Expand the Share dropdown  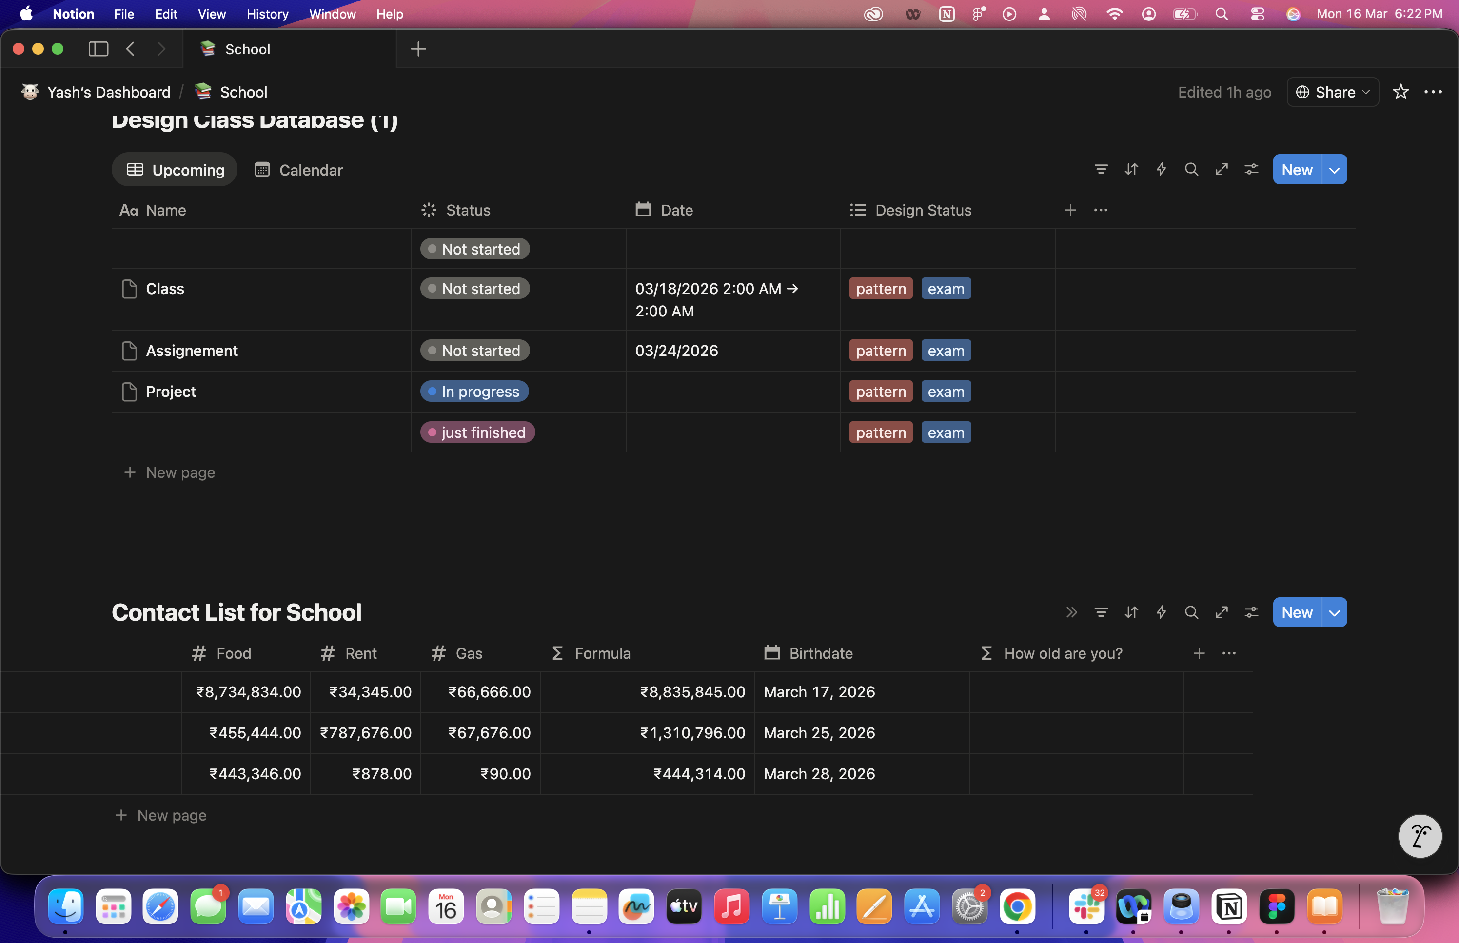coord(1332,92)
